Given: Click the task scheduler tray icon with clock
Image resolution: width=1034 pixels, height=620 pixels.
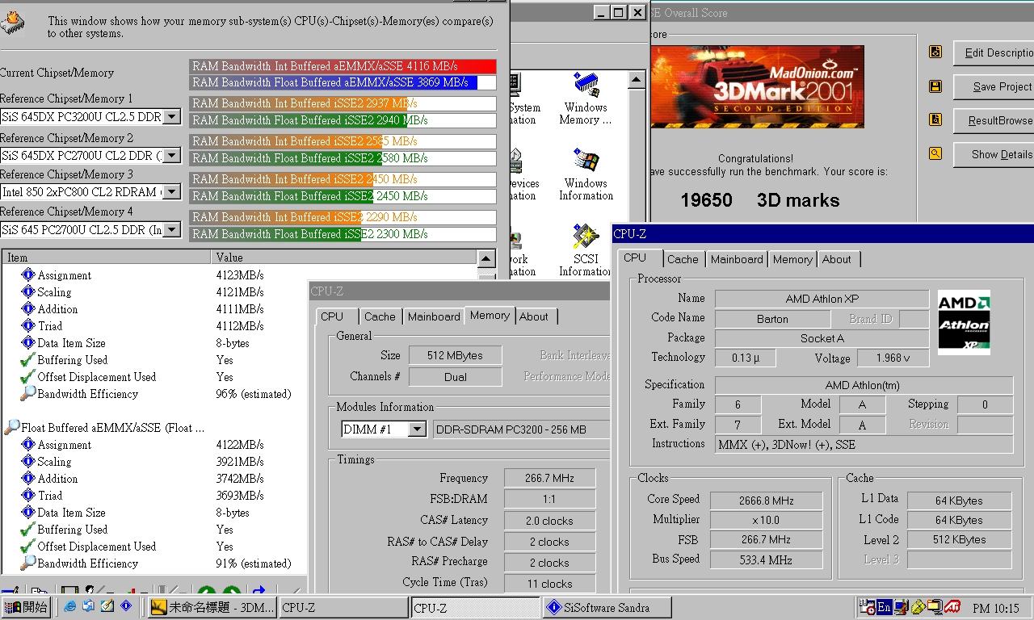Looking at the screenshot, I should 867,607.
